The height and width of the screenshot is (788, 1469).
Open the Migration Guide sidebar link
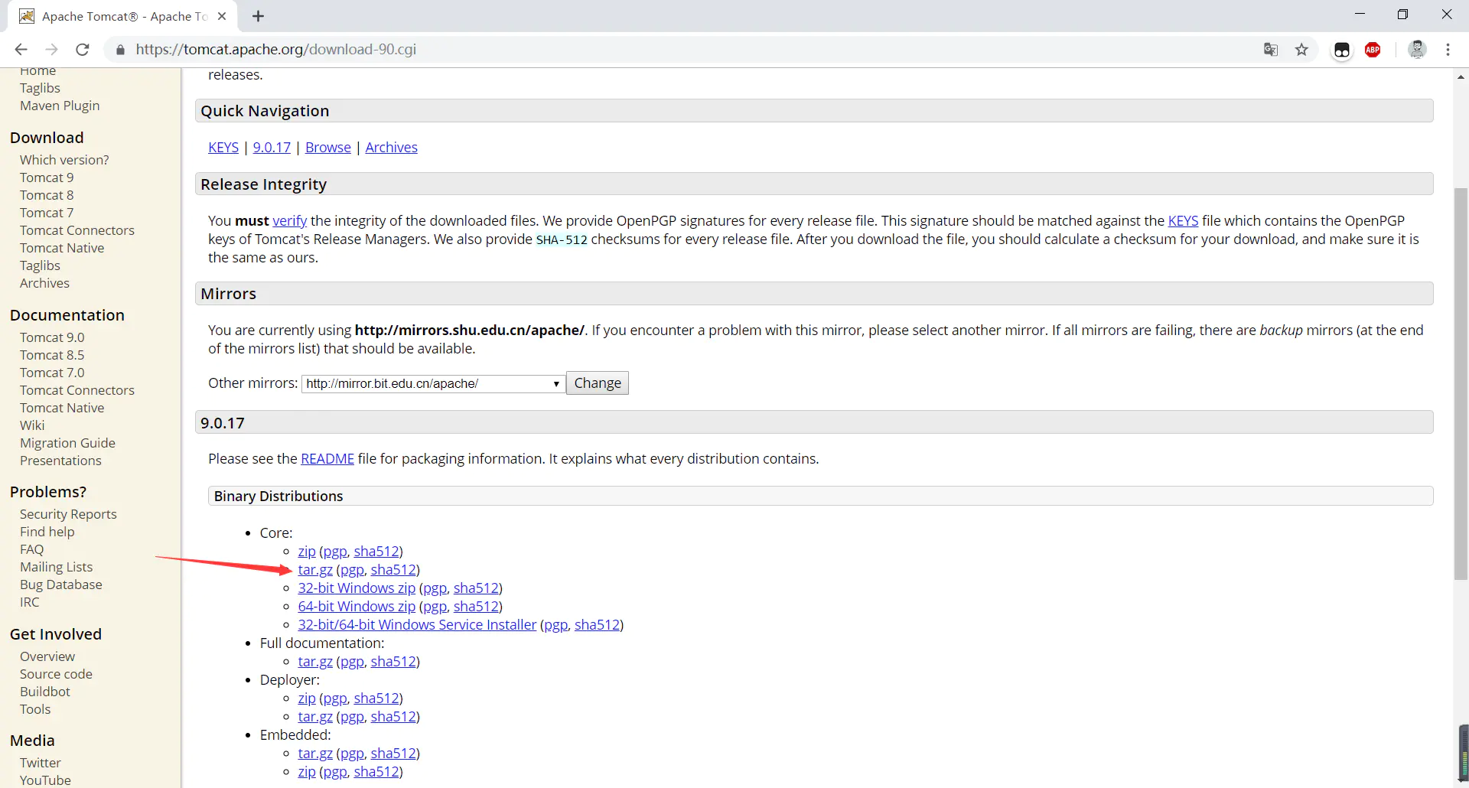(67, 443)
